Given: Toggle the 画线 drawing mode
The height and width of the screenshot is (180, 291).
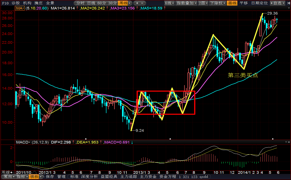Looking at the screenshot, I should tap(232, 3).
